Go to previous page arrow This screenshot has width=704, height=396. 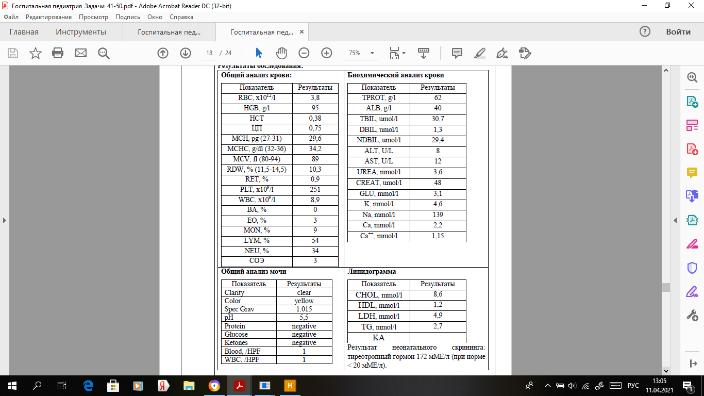coord(163,53)
